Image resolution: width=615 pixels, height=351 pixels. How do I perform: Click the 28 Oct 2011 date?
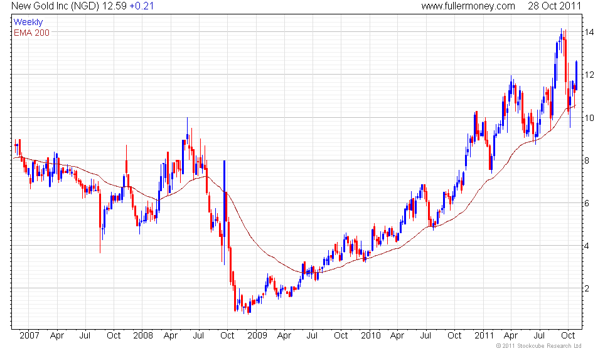(x=554, y=6)
